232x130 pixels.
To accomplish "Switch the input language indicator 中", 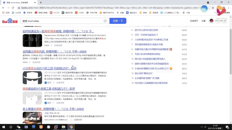I will [x=205, y=127].
